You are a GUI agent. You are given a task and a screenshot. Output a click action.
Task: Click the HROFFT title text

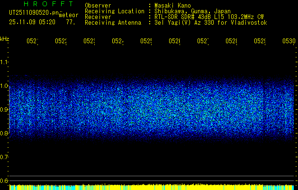pos(45,4)
